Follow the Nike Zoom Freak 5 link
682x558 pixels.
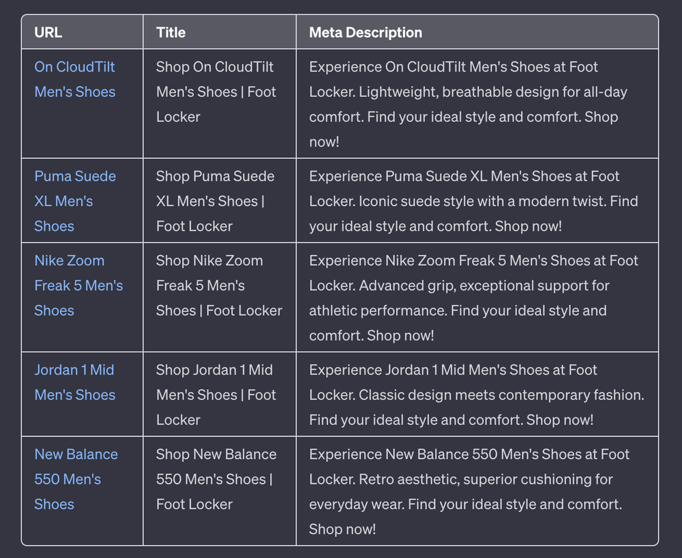pyautogui.click(x=78, y=285)
